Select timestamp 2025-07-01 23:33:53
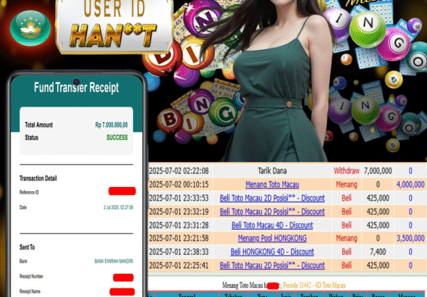427x297 pixels. pos(179,198)
